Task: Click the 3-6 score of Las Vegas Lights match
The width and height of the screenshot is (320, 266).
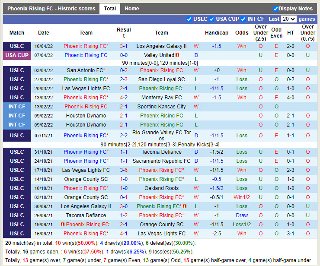Action: 124,170
